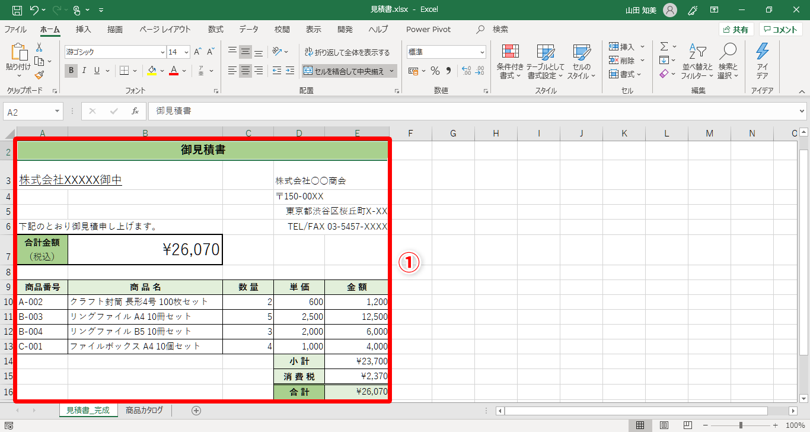Click the AutoSum sigma icon
810x432 pixels.
coord(664,46)
